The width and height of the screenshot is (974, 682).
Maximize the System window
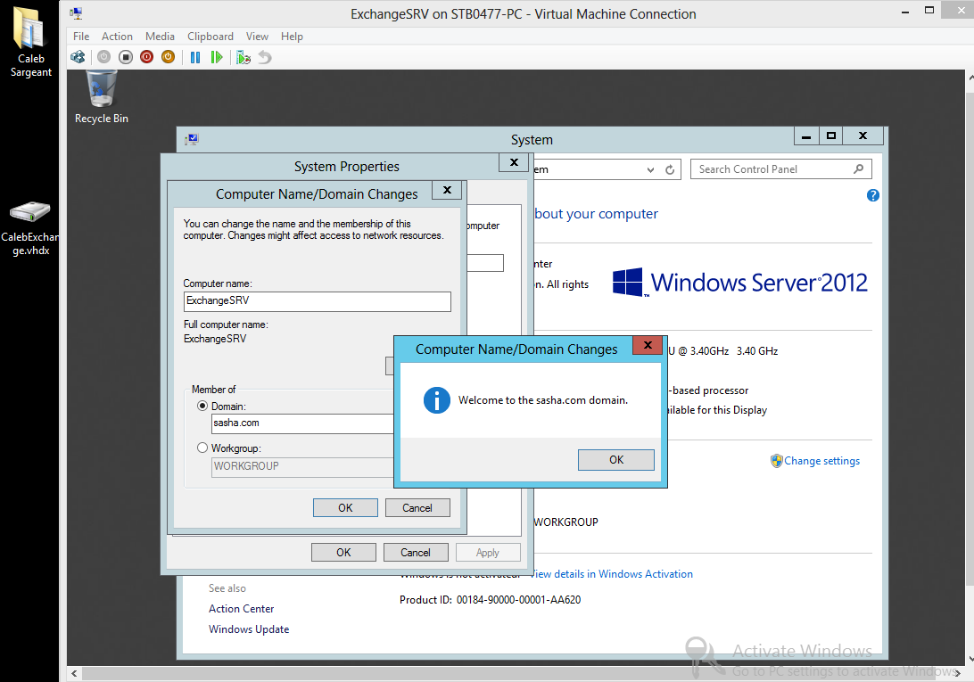click(x=831, y=136)
